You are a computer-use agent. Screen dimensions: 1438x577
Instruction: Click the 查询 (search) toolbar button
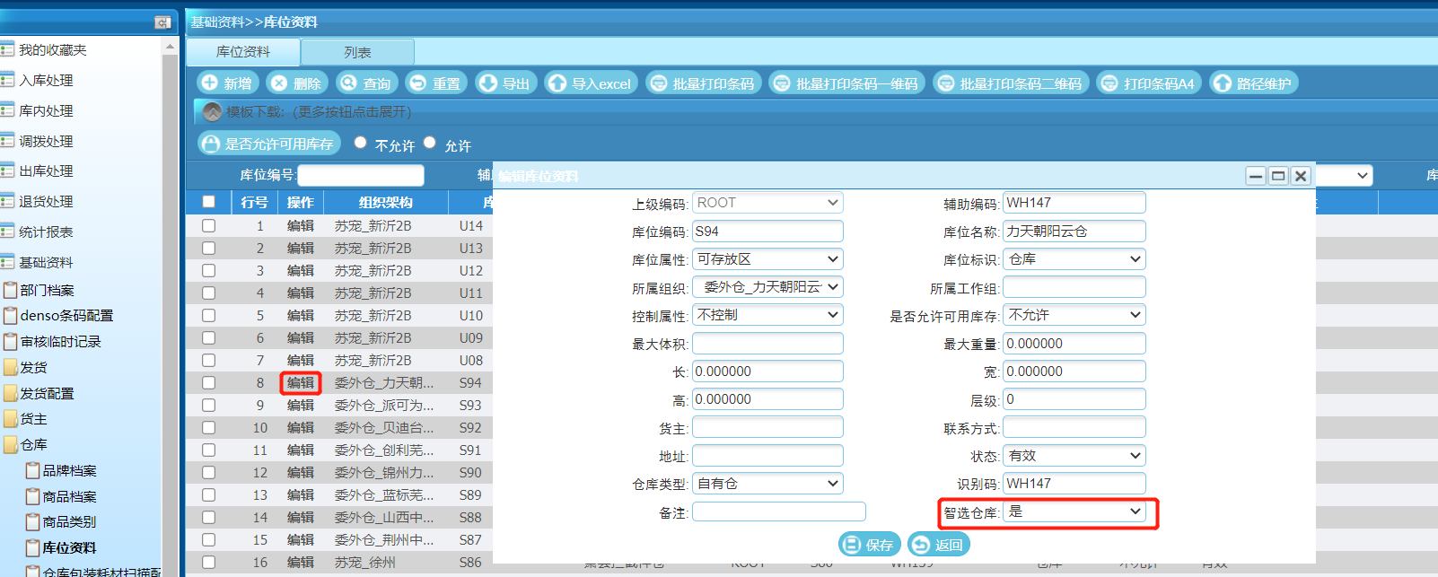pyautogui.click(x=366, y=83)
